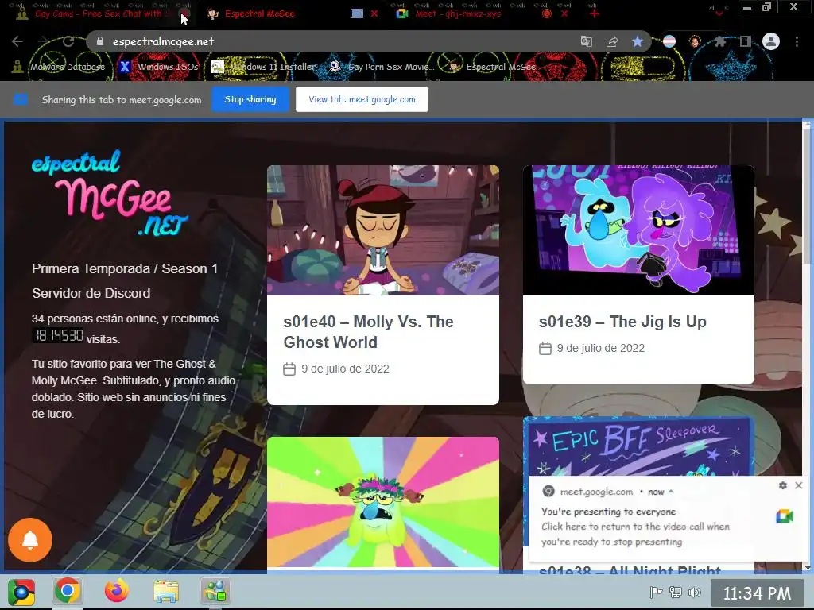
Task: Launch Firefox from the taskbar
Action: (117, 591)
